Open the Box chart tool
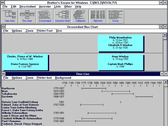 tap(27, 16)
